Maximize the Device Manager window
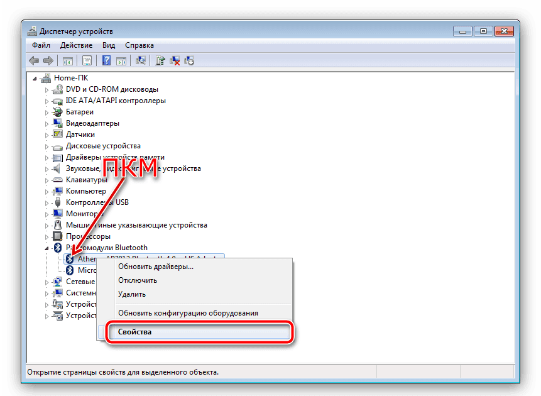This screenshot has width=541, height=396. point(483,31)
